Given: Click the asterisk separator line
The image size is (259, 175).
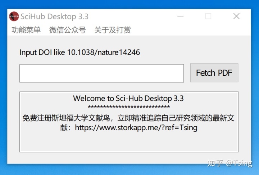Looking at the screenshot, I should click(129, 107).
